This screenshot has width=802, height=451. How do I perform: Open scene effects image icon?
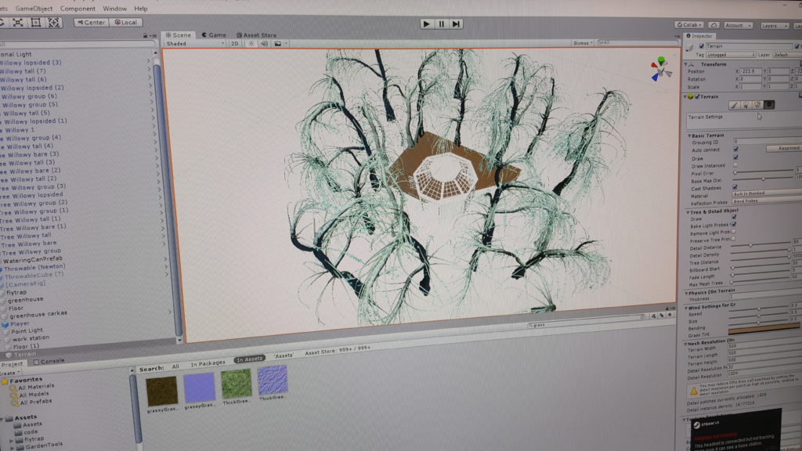click(278, 44)
